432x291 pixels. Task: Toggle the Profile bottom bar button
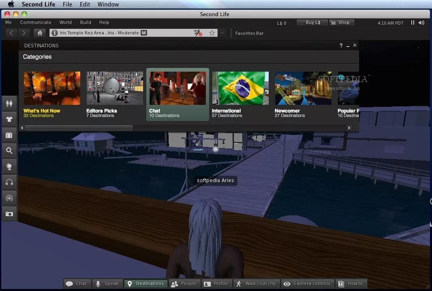pyautogui.click(x=216, y=284)
